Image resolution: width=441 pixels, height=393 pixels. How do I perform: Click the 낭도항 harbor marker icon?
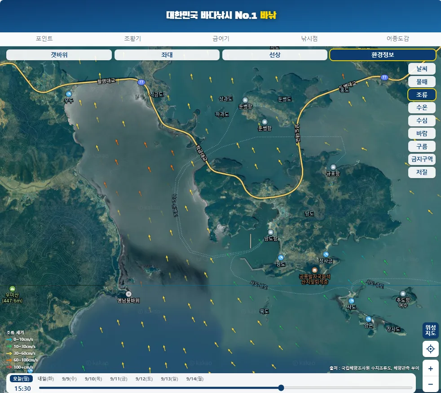click(x=270, y=232)
